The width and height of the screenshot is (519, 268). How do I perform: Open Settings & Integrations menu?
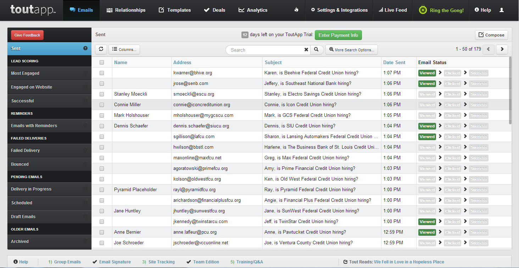click(x=339, y=10)
